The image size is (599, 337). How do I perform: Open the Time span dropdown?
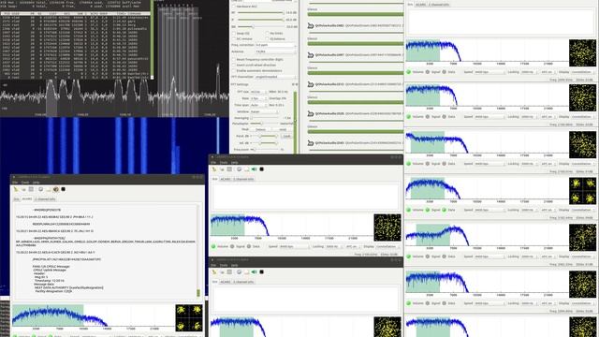(258, 105)
